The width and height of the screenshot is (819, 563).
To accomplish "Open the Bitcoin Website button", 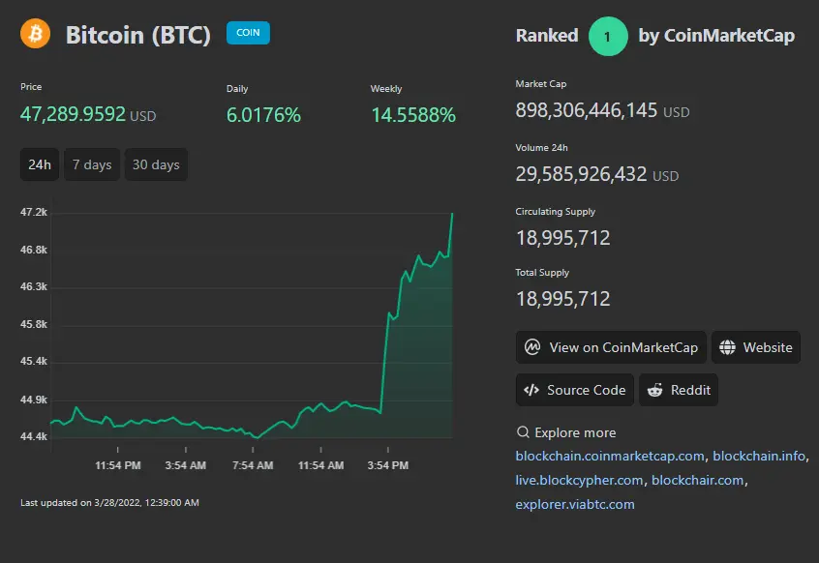I will (x=756, y=347).
